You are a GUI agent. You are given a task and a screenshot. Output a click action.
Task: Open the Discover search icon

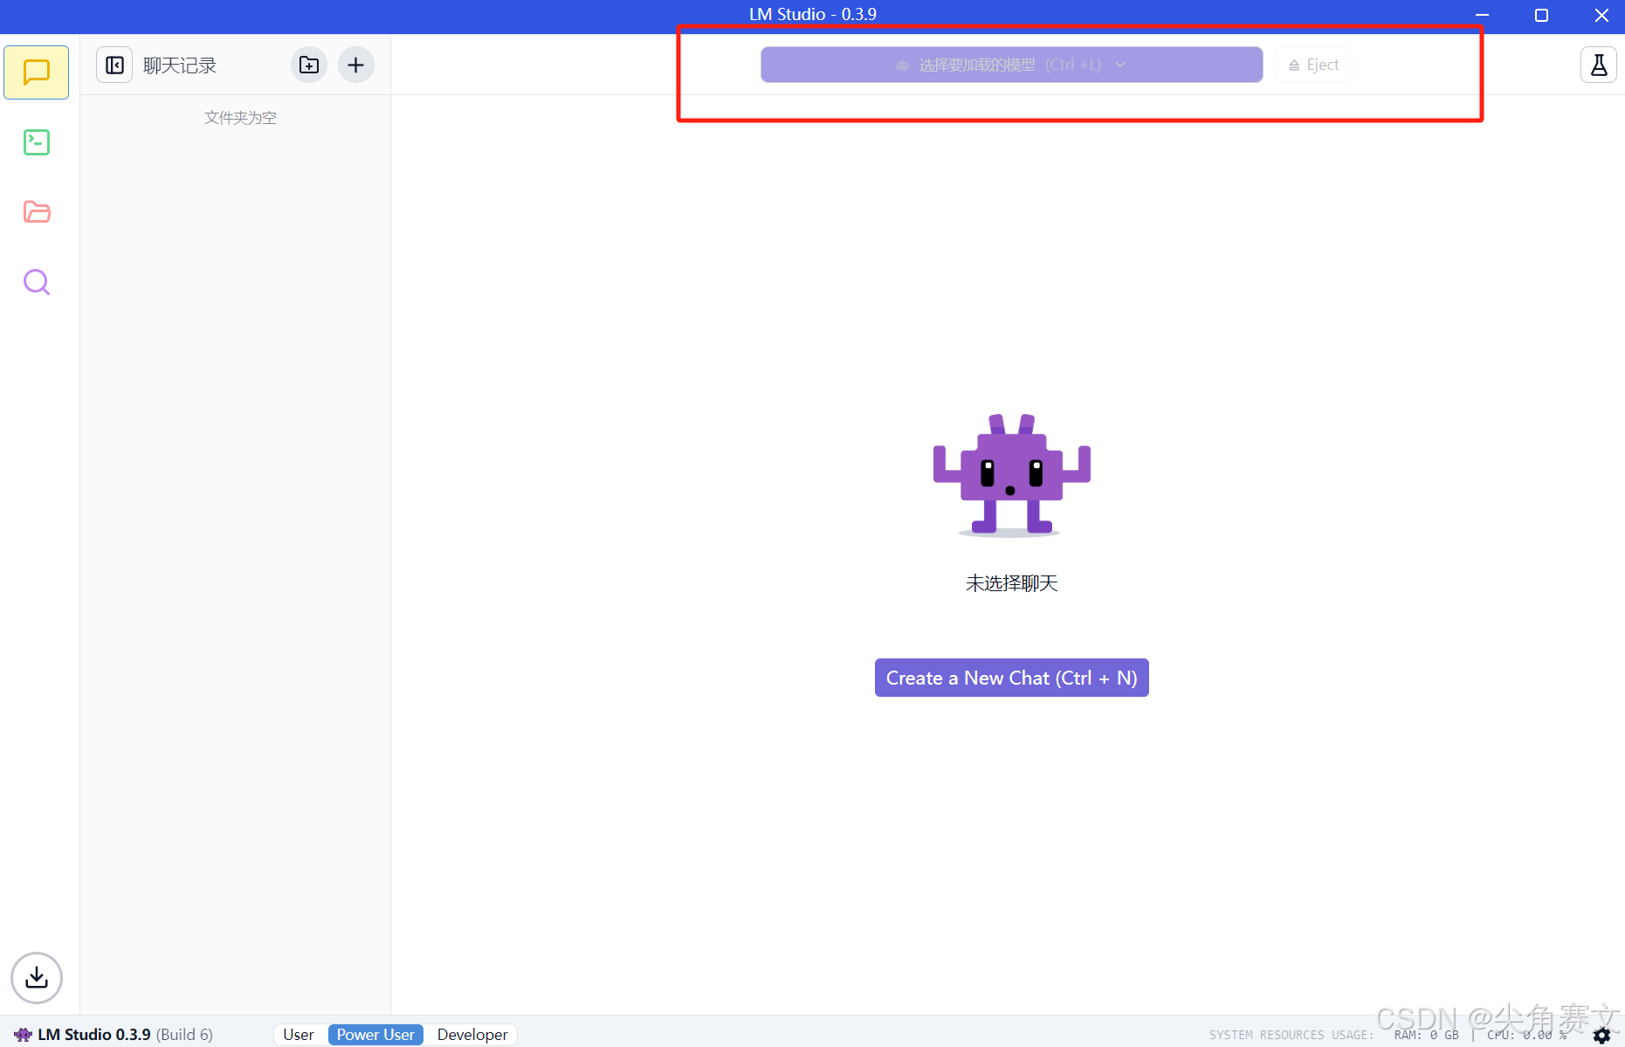pos(37,282)
